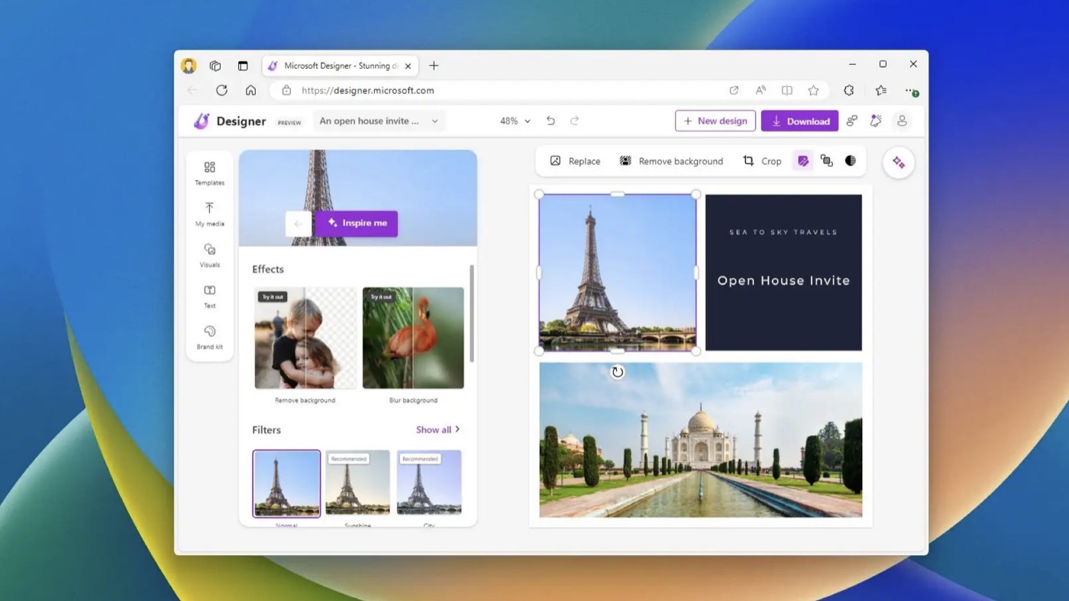Open the Visuals panel
The image size is (1069, 601).
point(209,256)
